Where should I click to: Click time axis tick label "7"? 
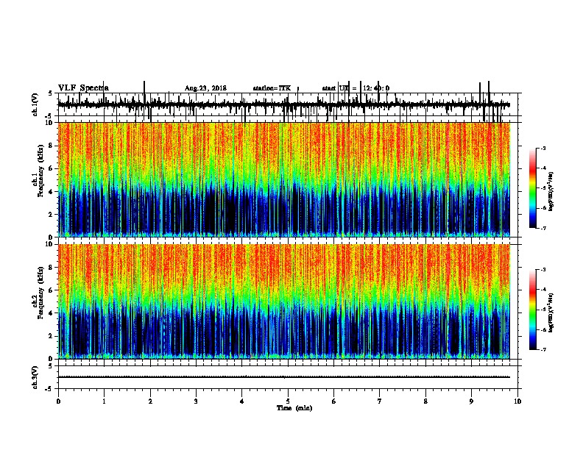pyautogui.click(x=380, y=401)
